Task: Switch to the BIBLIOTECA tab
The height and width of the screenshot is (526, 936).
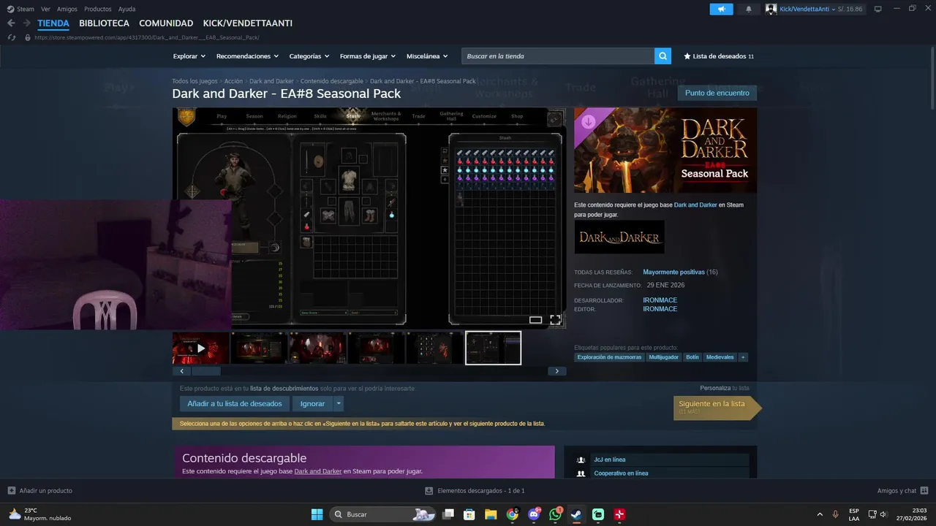Action: click(104, 23)
